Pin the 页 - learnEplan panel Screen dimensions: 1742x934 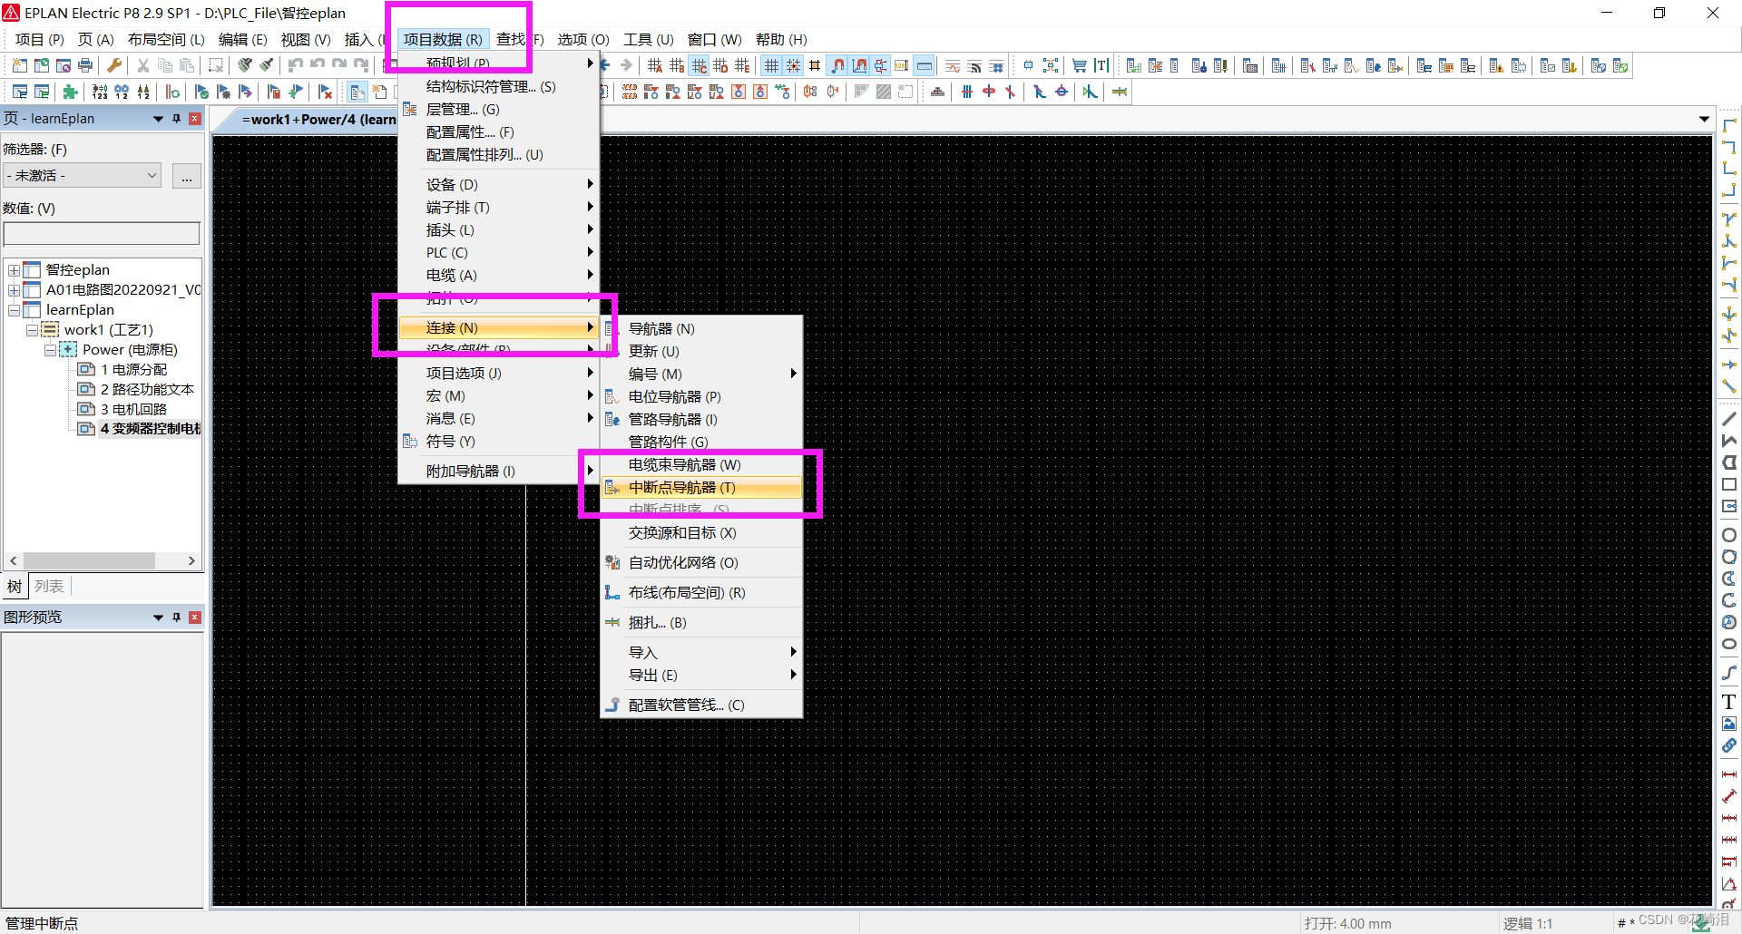tap(177, 119)
